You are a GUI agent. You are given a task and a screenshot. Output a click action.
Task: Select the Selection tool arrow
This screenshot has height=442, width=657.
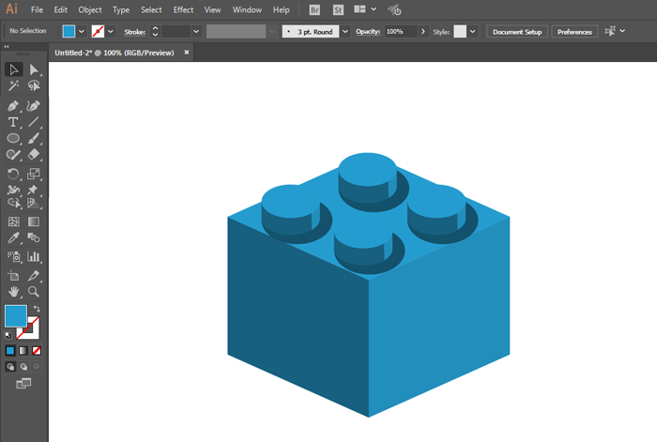click(x=13, y=69)
